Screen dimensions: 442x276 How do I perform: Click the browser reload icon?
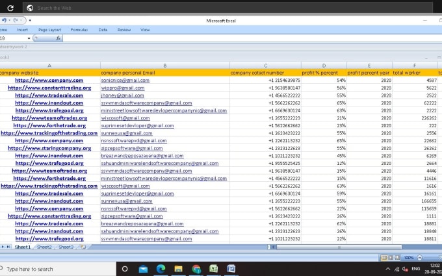10,8
